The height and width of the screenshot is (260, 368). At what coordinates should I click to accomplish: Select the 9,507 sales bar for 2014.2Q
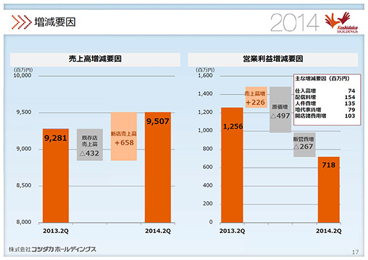pos(158,167)
